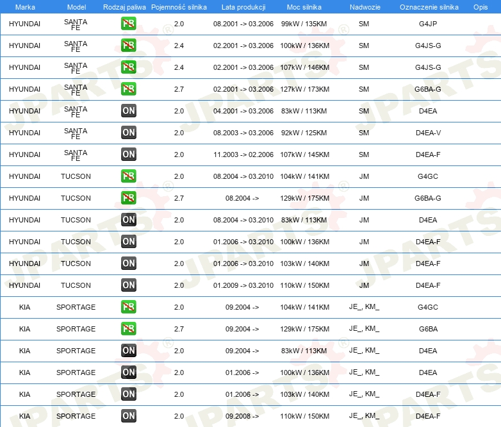The width and height of the screenshot is (501, 427).
Task: Click HYUNDAI in the G4JP row
Action: (24, 24)
